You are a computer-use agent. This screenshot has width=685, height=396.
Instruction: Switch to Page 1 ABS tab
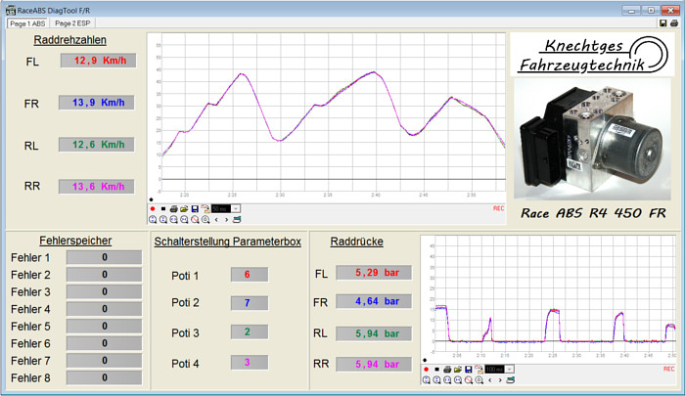pyautogui.click(x=27, y=23)
